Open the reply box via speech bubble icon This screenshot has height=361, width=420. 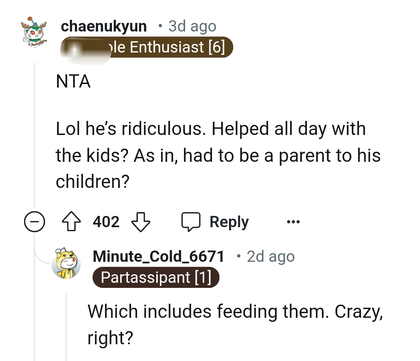tap(193, 222)
